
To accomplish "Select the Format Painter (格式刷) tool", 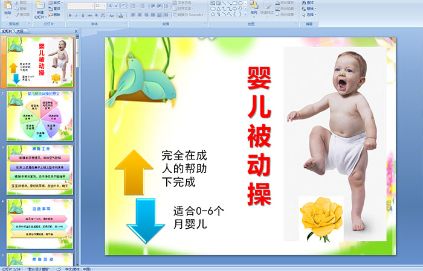I will pyautogui.click(x=22, y=14).
